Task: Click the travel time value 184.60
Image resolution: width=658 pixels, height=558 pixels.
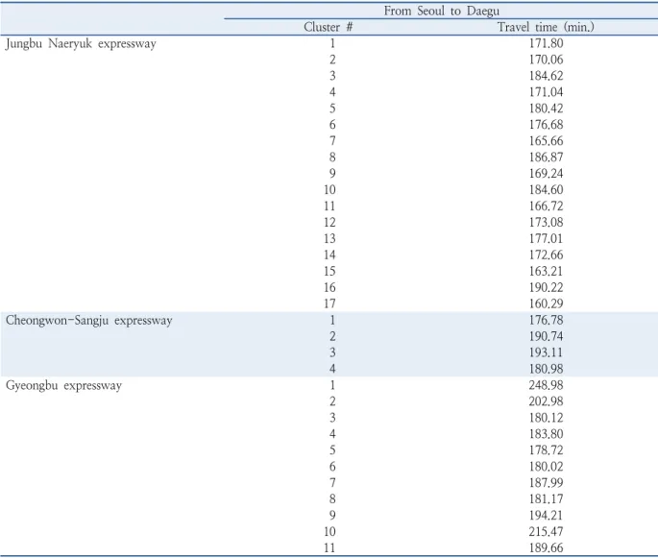Action: (x=546, y=189)
